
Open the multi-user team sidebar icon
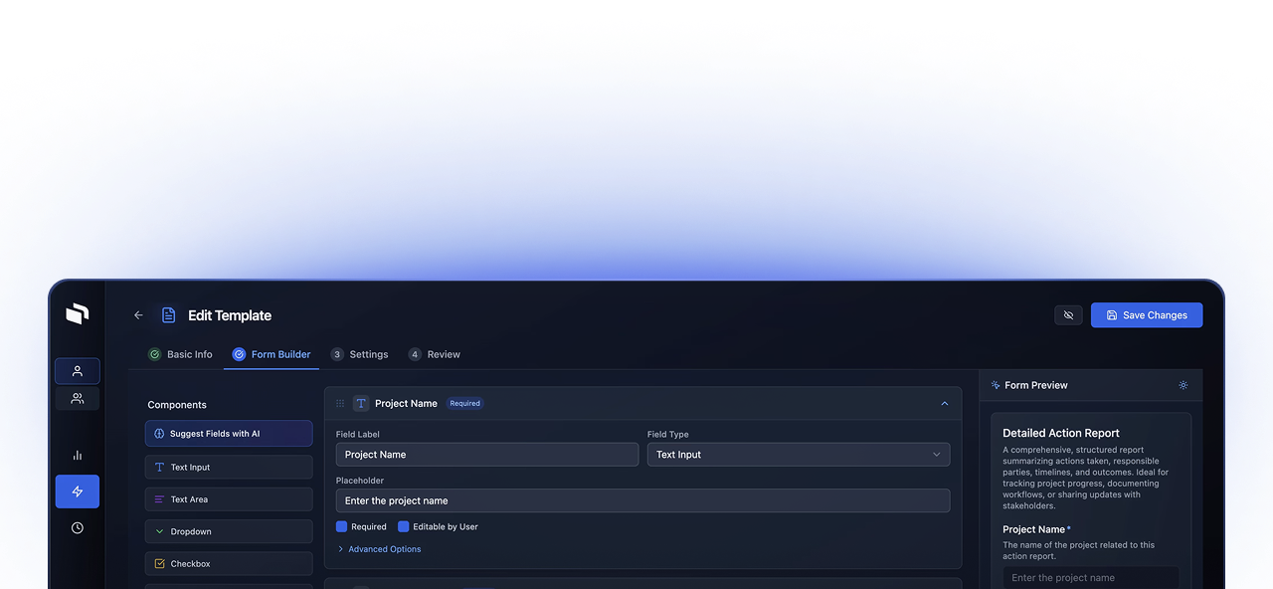[x=78, y=398]
